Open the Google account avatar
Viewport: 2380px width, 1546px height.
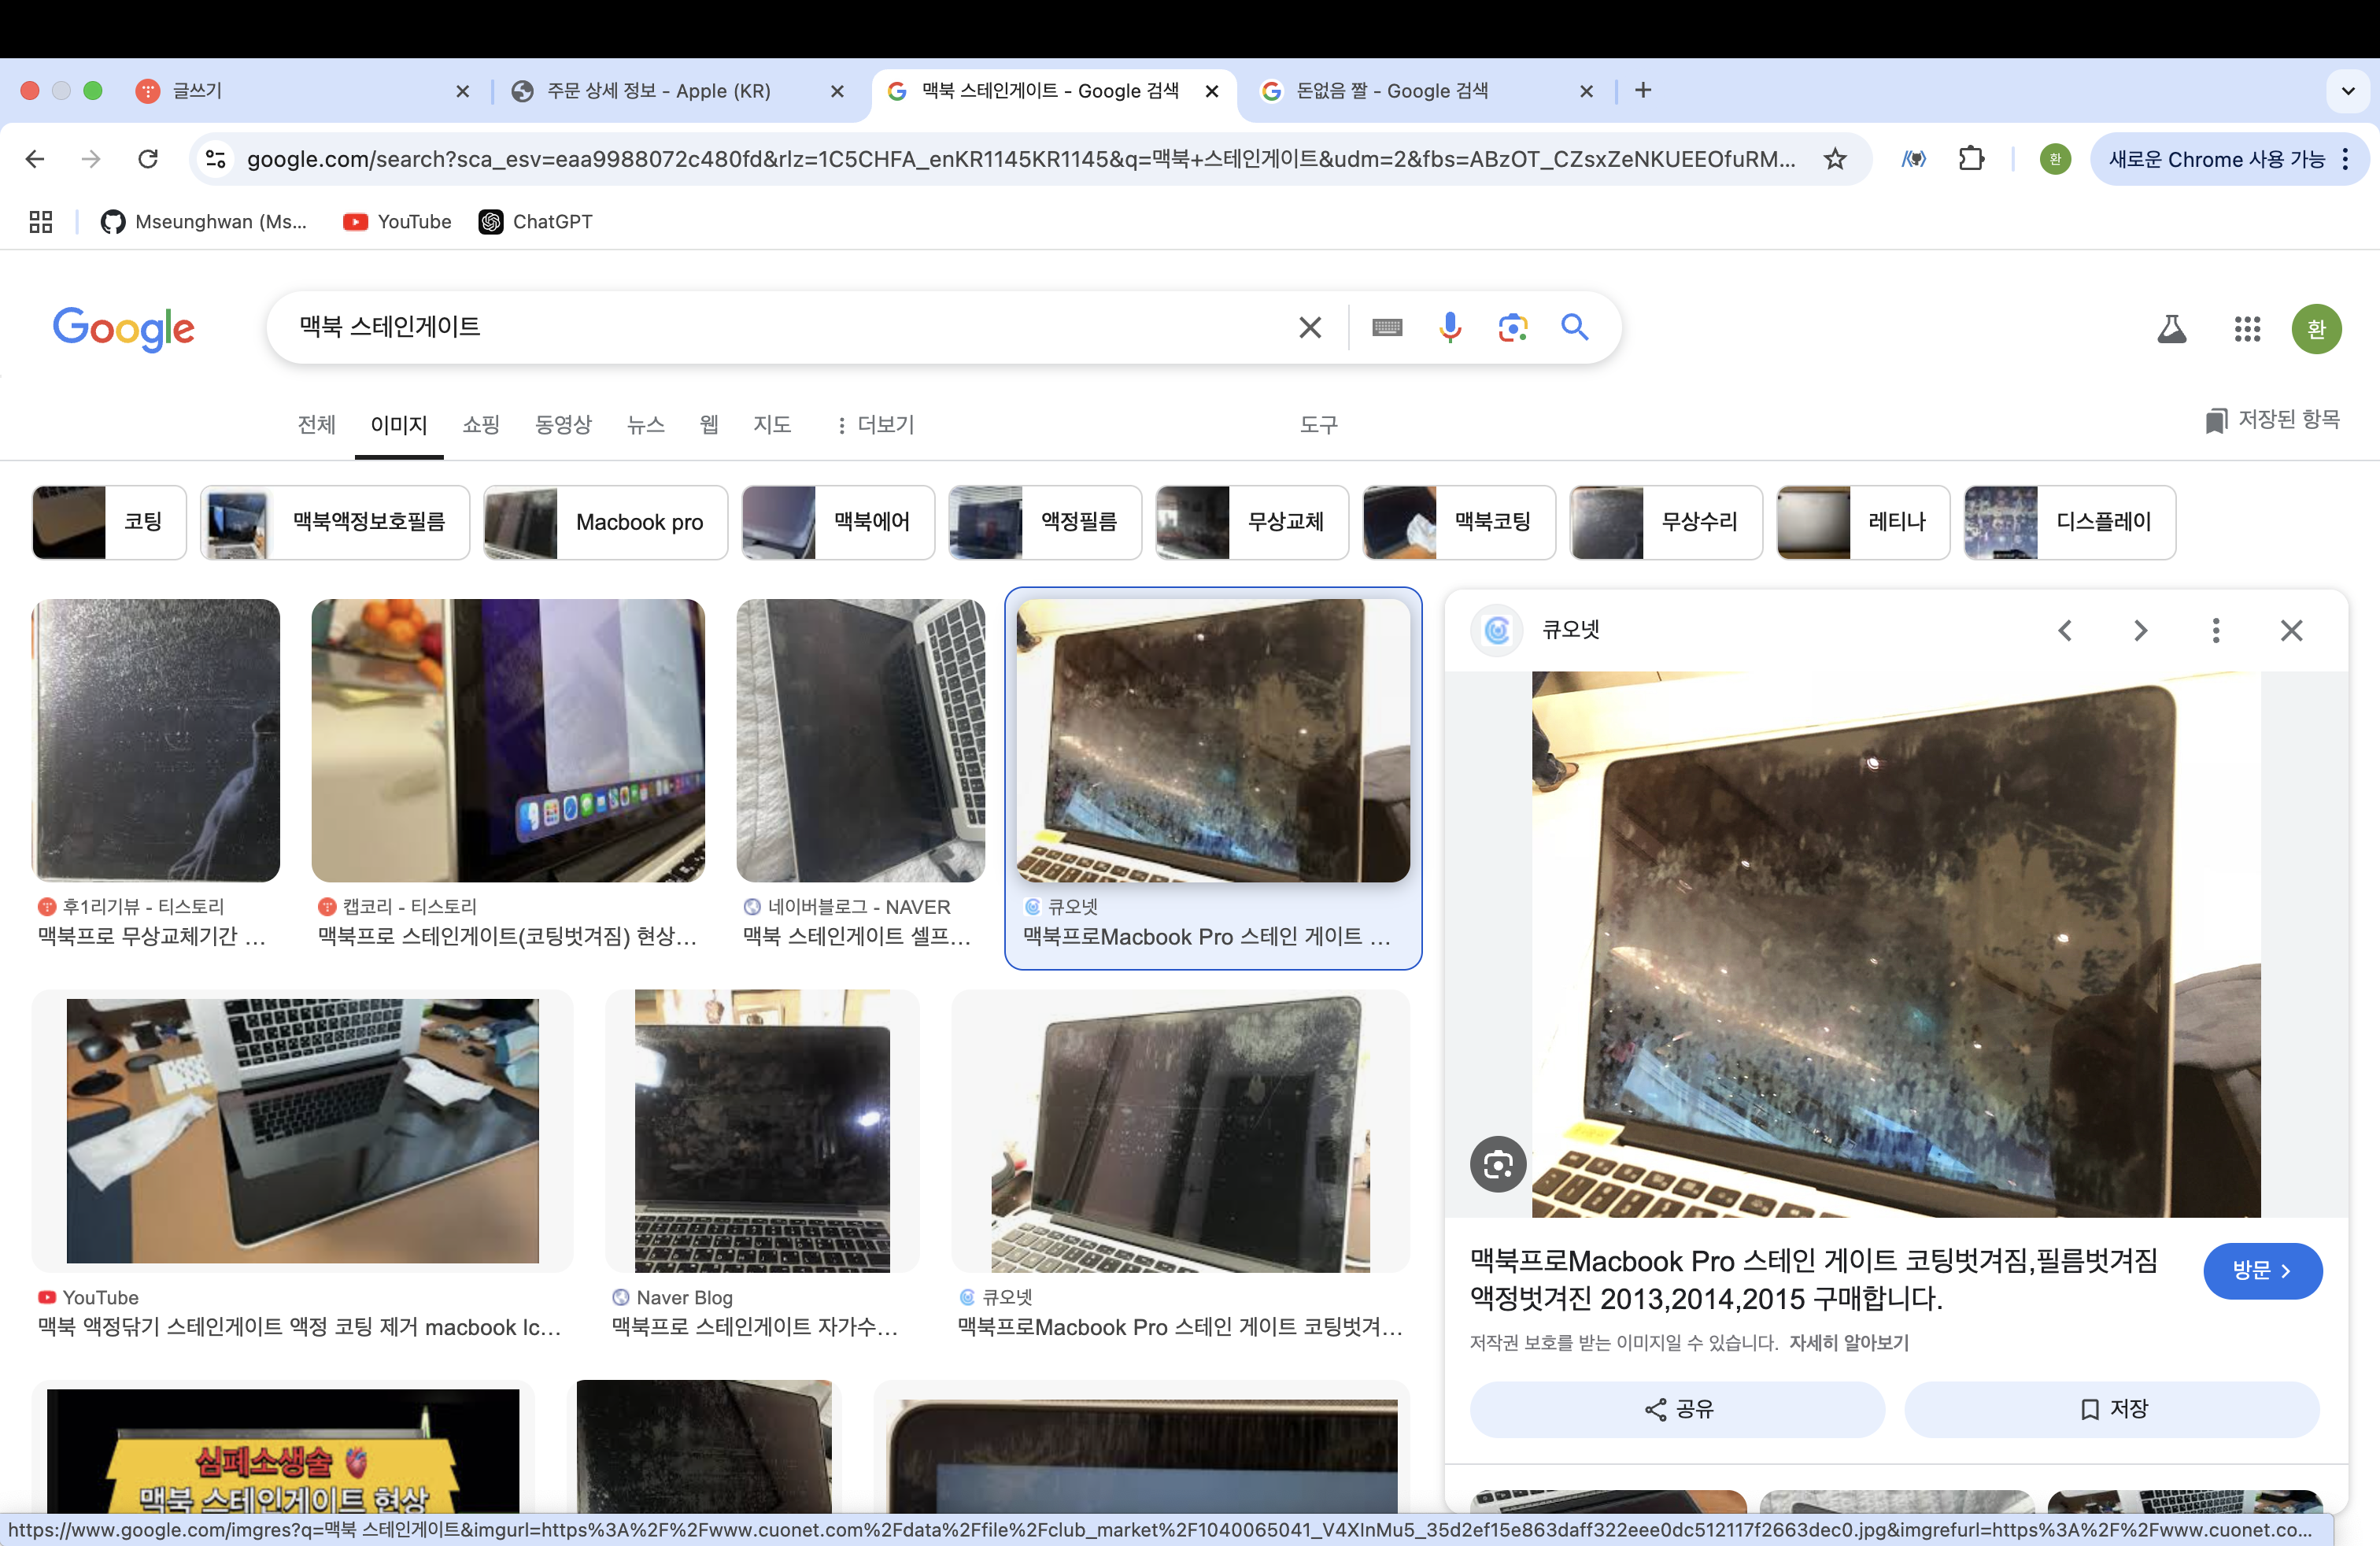pos(2316,329)
